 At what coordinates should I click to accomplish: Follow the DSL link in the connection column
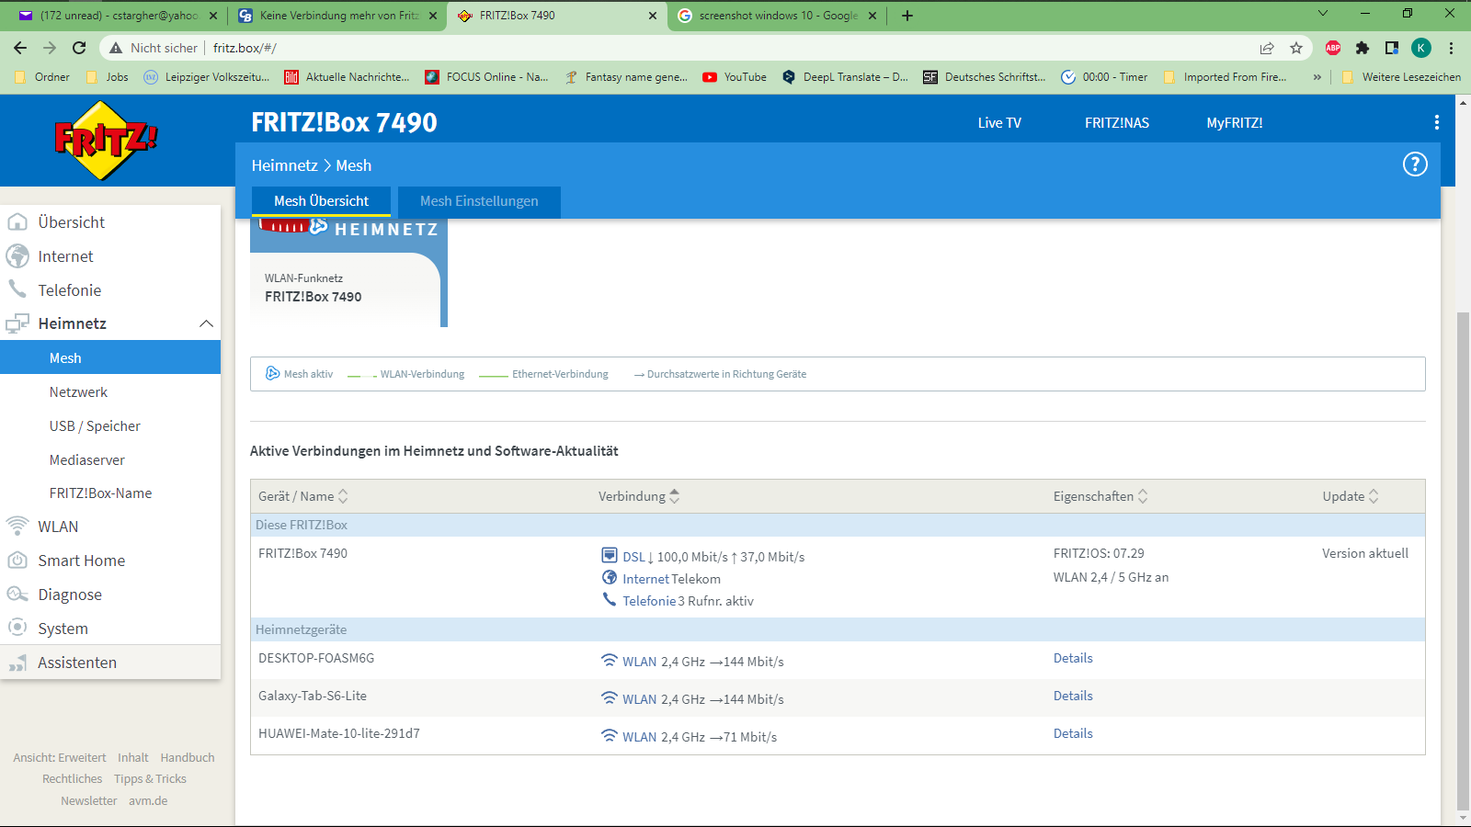click(x=633, y=557)
